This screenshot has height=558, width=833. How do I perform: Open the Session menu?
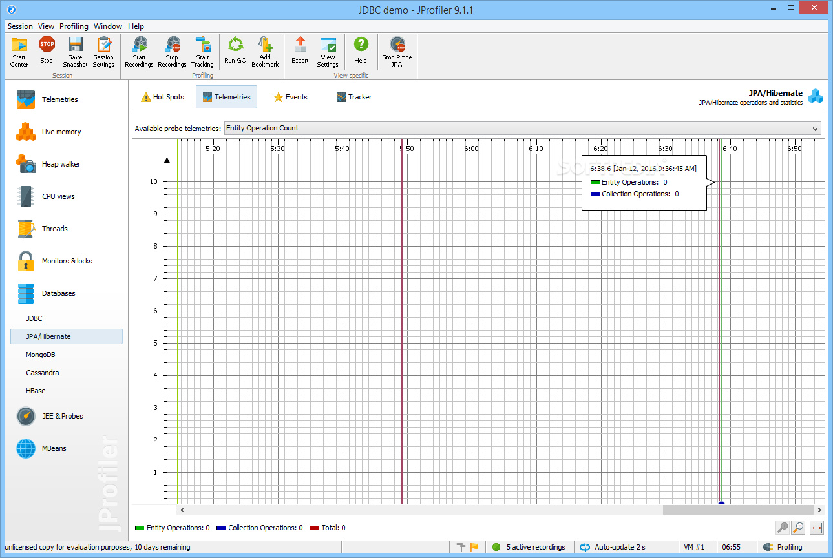[20, 26]
